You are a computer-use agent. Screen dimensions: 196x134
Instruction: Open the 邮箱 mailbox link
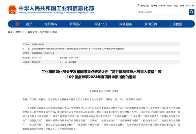coord(169,5)
